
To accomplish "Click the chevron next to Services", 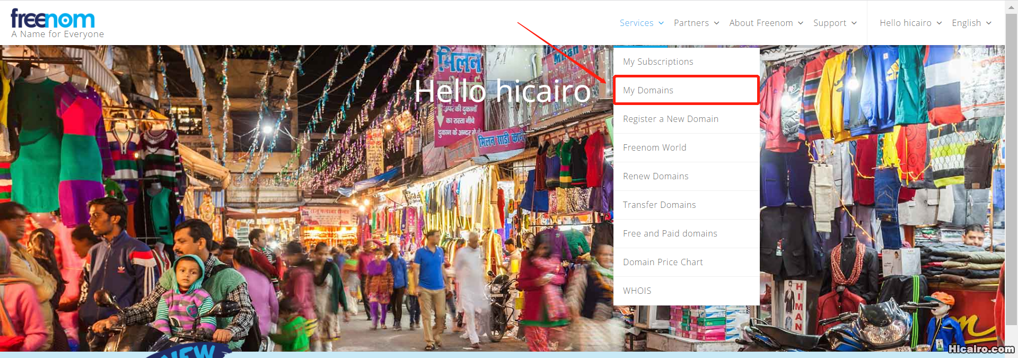I will coord(661,23).
